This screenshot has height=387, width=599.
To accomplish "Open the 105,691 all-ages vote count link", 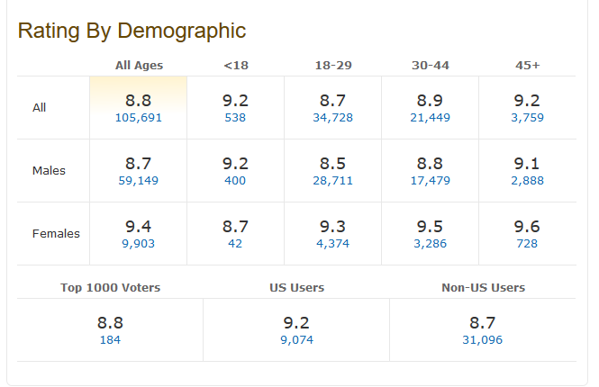I will click(x=139, y=118).
